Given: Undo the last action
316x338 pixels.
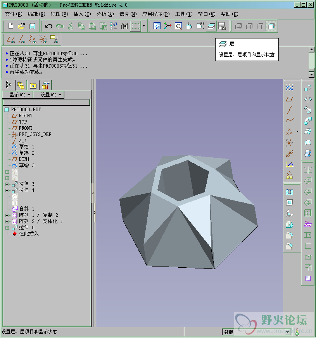Looking at the screenshot, I should click(x=49, y=26).
